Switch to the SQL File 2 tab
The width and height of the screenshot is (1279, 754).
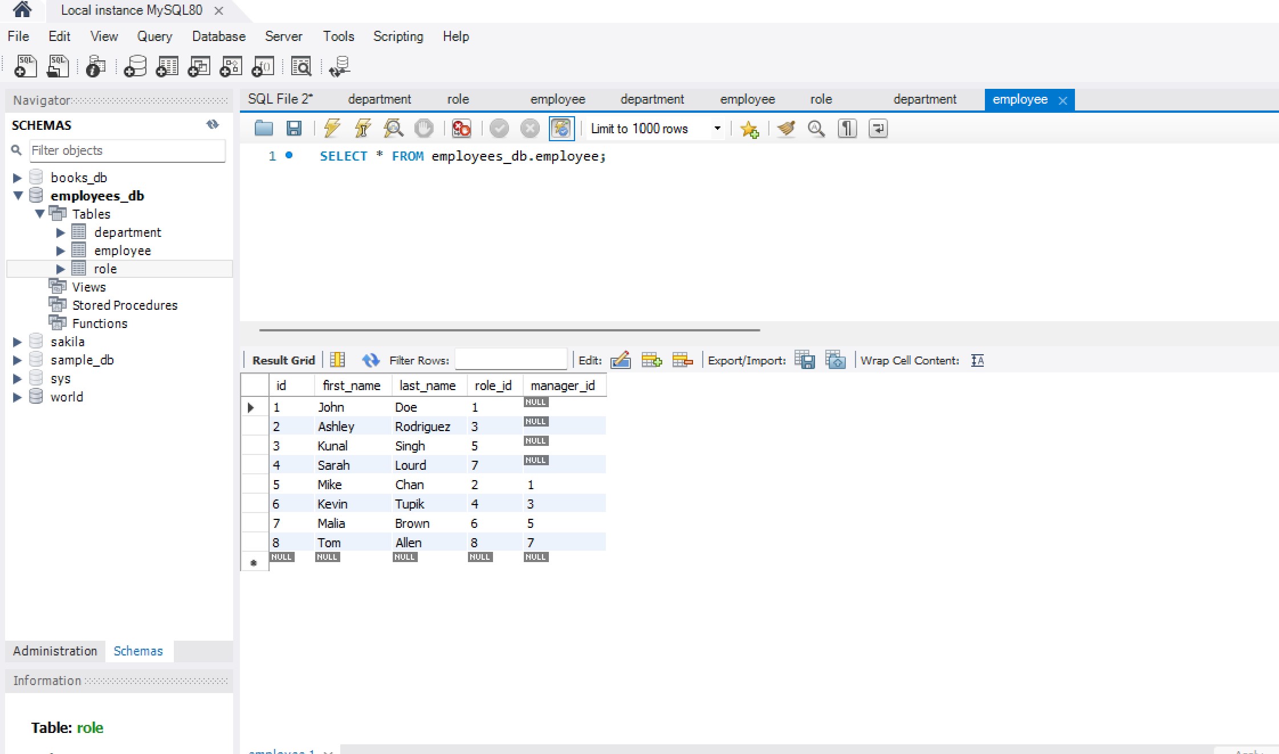280,99
